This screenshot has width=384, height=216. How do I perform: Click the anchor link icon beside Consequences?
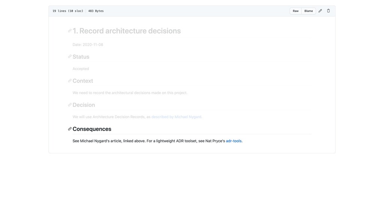point(70,129)
